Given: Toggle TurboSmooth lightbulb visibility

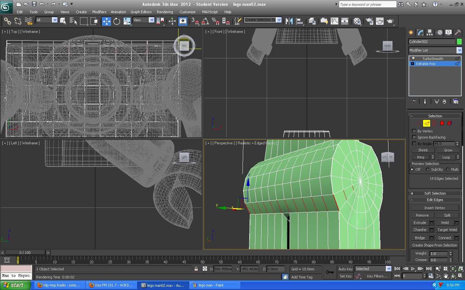Looking at the screenshot, I should 413,59.
